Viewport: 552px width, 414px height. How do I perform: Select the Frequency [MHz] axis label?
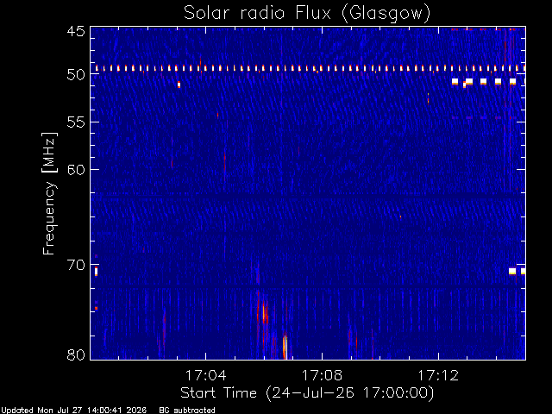click(49, 193)
